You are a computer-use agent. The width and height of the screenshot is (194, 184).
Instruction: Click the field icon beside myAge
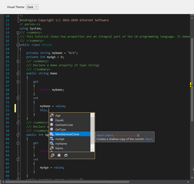point(52,139)
